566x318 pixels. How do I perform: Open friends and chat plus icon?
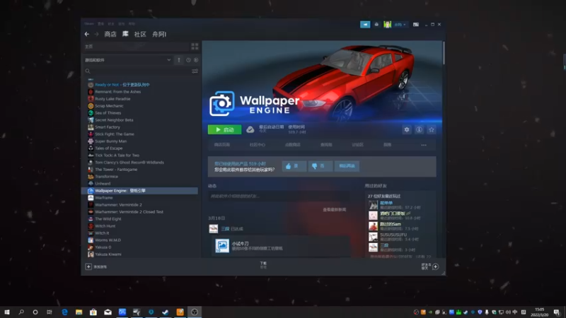(436, 267)
